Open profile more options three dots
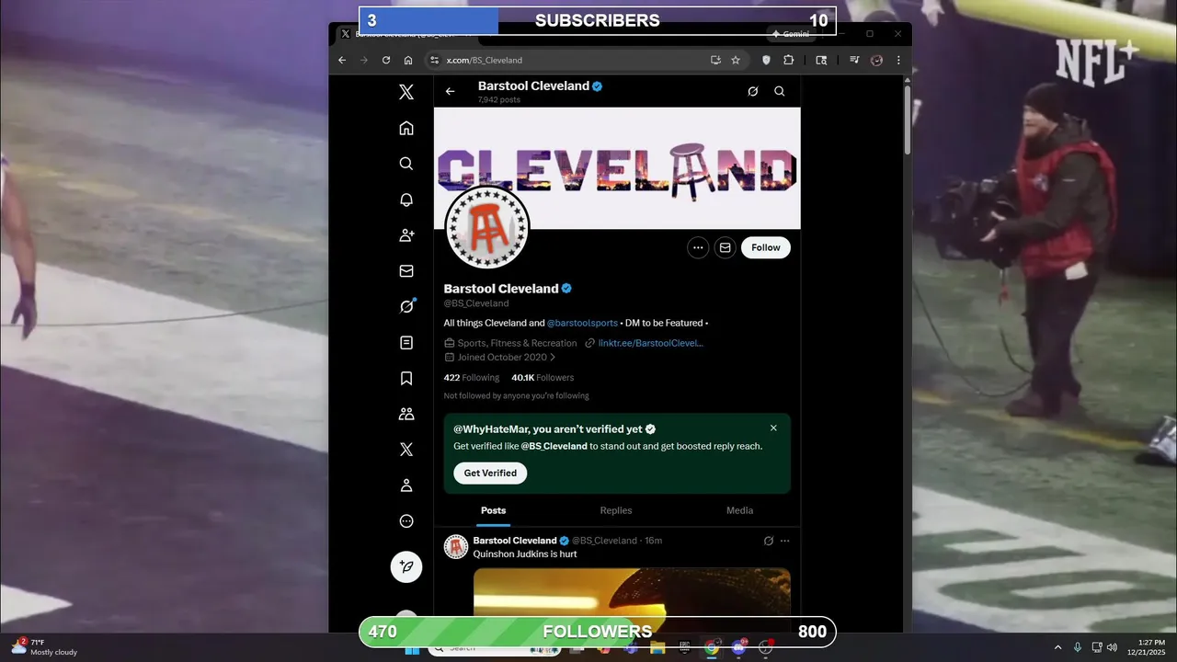 698,247
